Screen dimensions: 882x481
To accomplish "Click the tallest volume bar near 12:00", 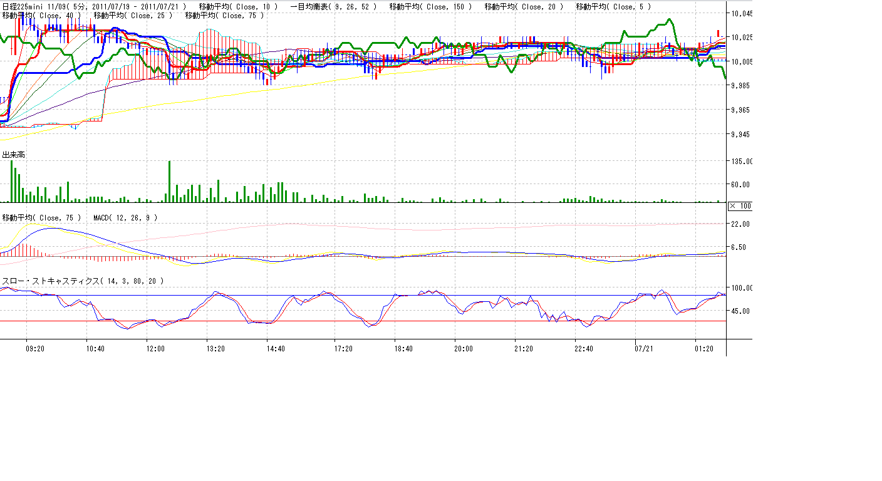I will tap(169, 182).
